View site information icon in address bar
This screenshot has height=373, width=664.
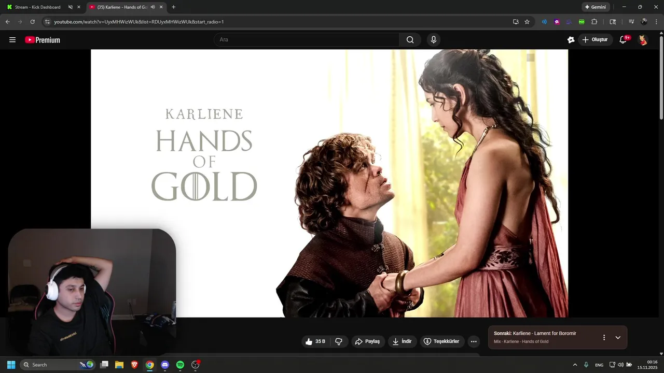47,22
